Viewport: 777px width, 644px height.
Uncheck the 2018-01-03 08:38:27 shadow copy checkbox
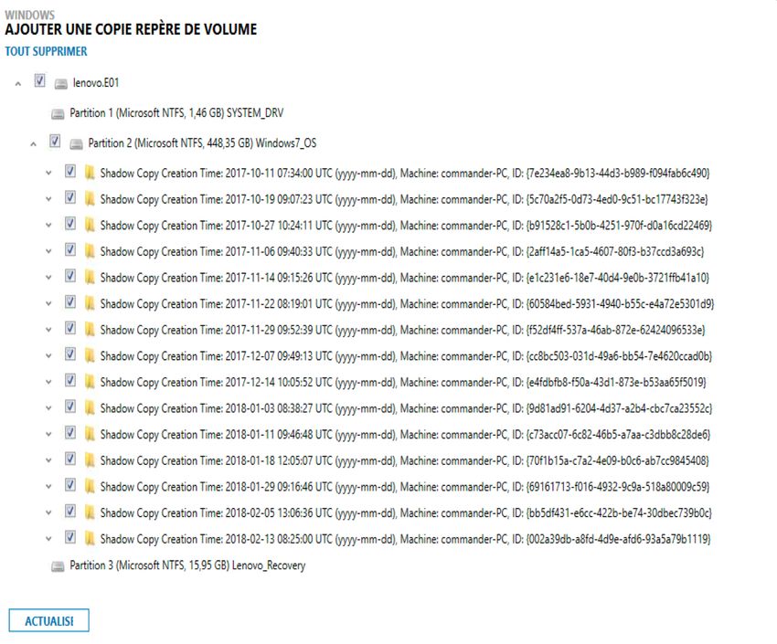(70, 406)
